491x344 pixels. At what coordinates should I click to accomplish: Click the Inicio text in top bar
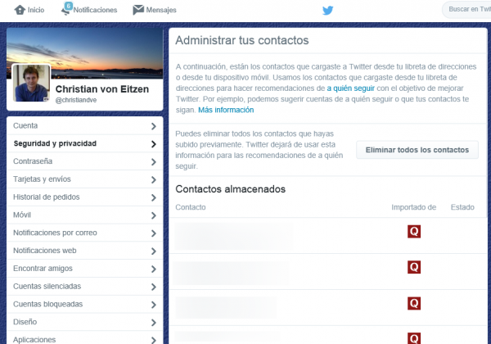tap(36, 10)
